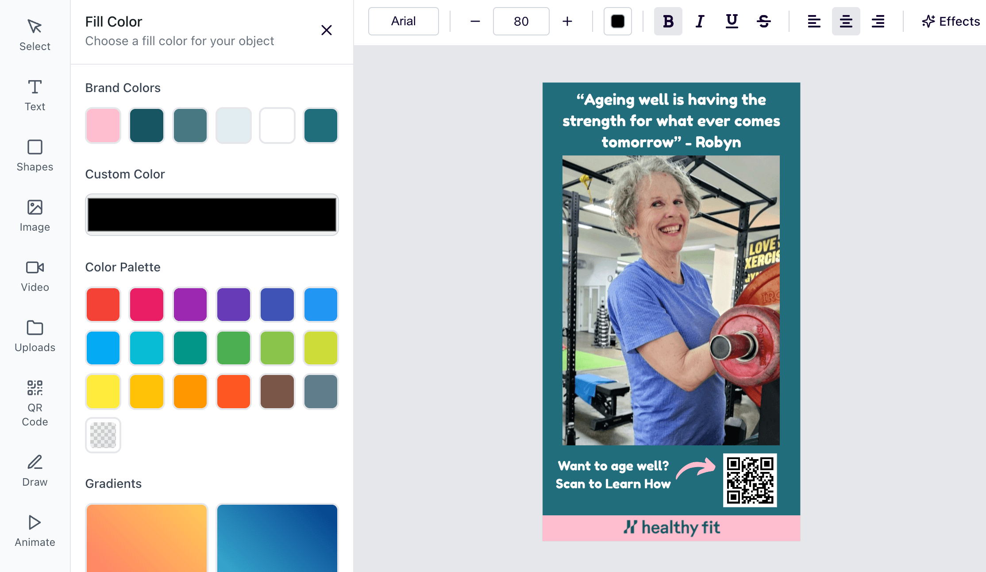986x572 pixels.
Task: Open the Text tool tab
Action: point(35,95)
